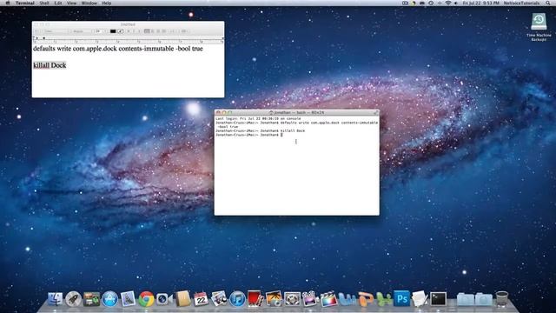Open the View menu
556x313 pixels.
pos(71,3)
